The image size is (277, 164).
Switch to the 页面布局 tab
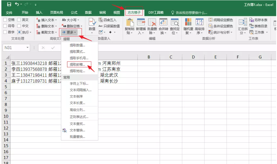(56, 13)
